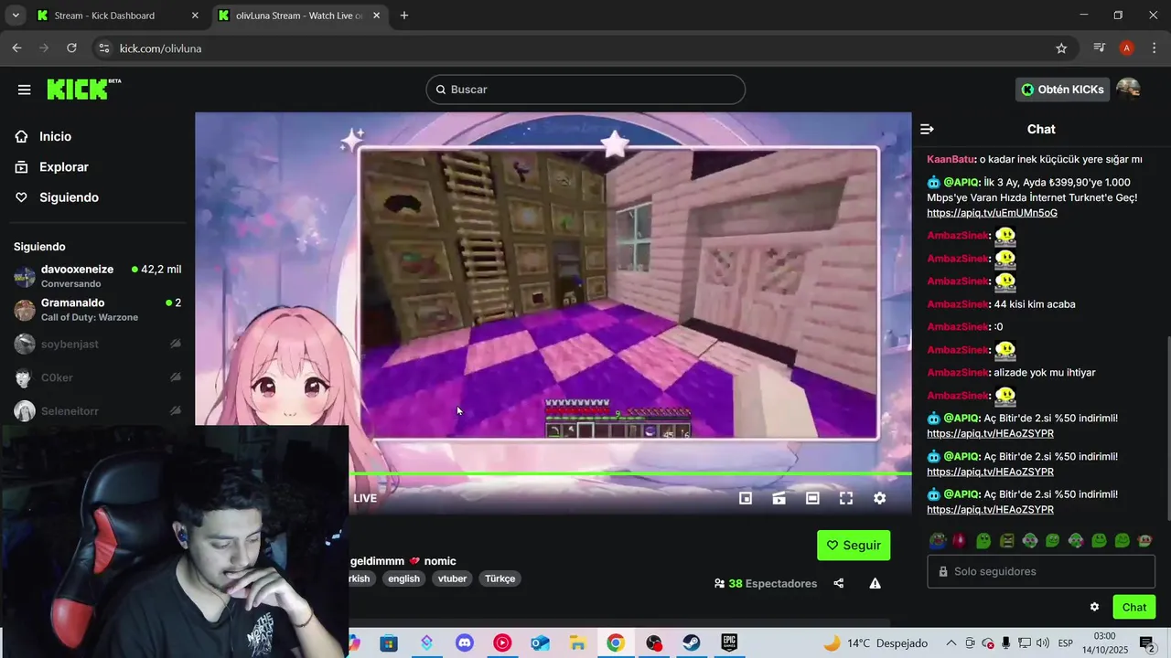The height and width of the screenshot is (658, 1171).
Task: Open File Explorer from the taskbar
Action: coord(577,643)
